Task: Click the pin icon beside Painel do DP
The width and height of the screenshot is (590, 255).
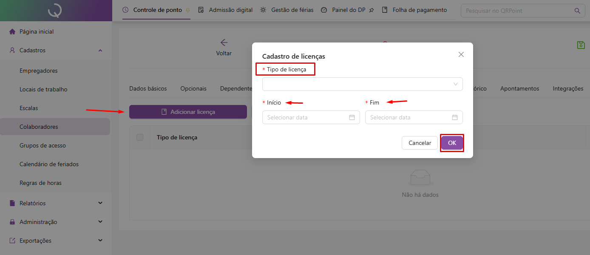Action: tap(372, 10)
